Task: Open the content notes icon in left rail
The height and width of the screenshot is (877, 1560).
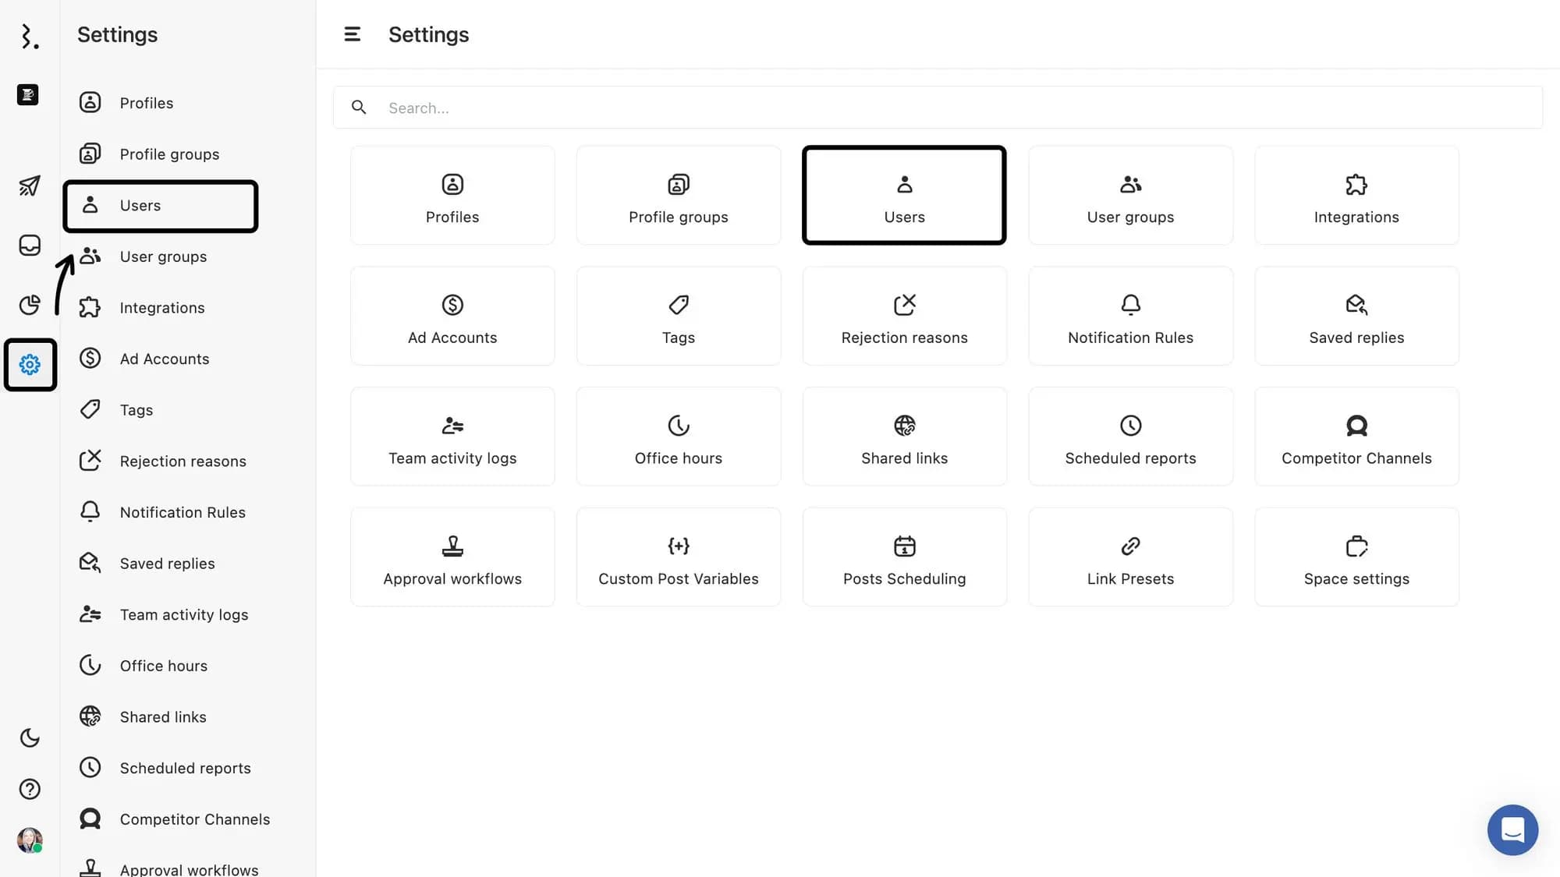Action: coord(28,94)
